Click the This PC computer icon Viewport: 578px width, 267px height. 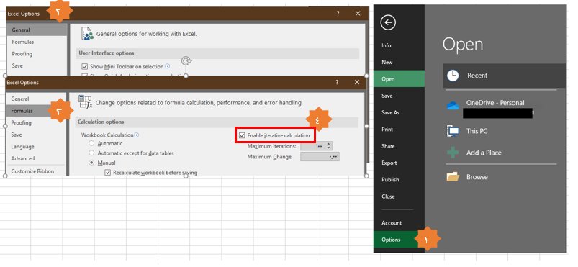453,131
